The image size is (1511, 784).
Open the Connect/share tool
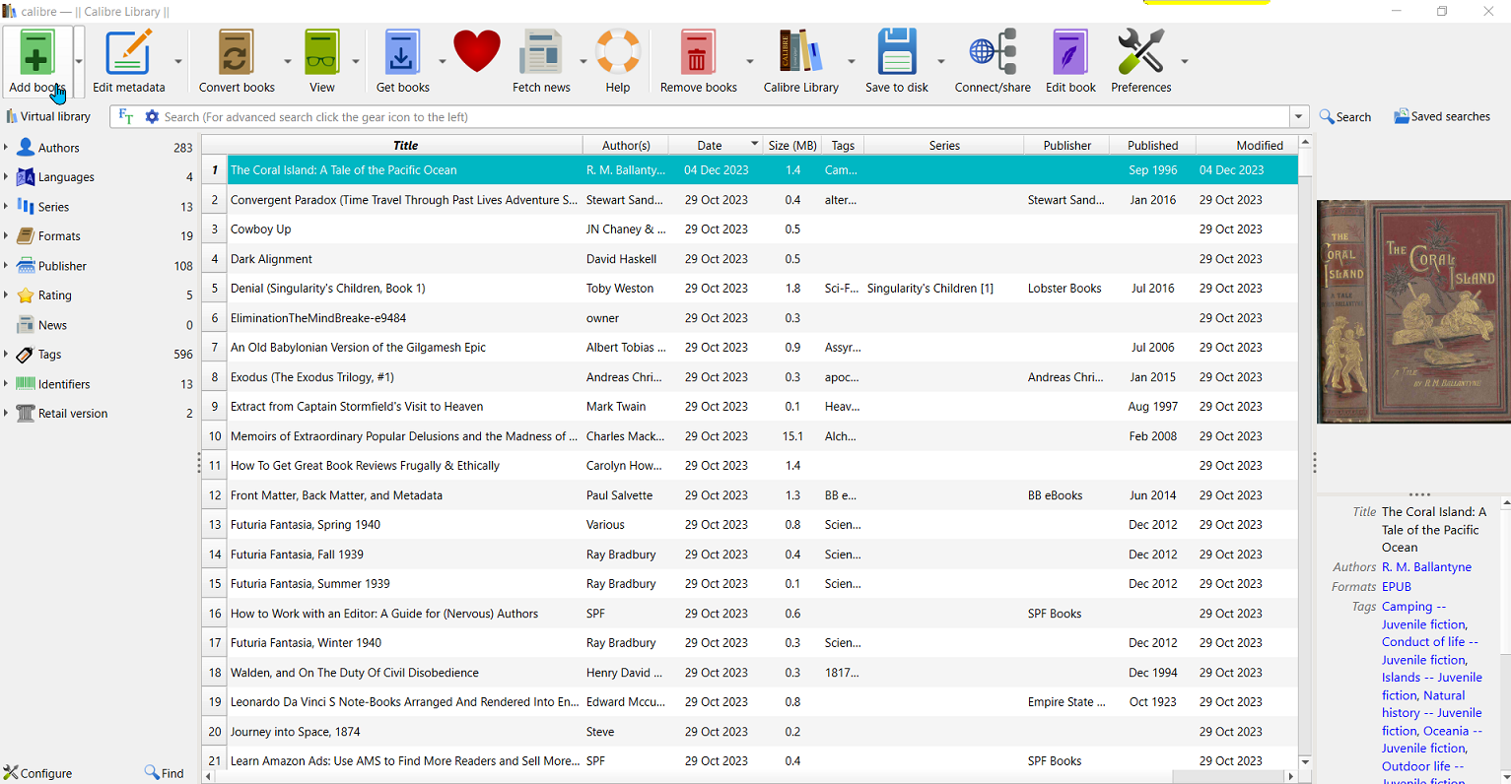tap(993, 52)
